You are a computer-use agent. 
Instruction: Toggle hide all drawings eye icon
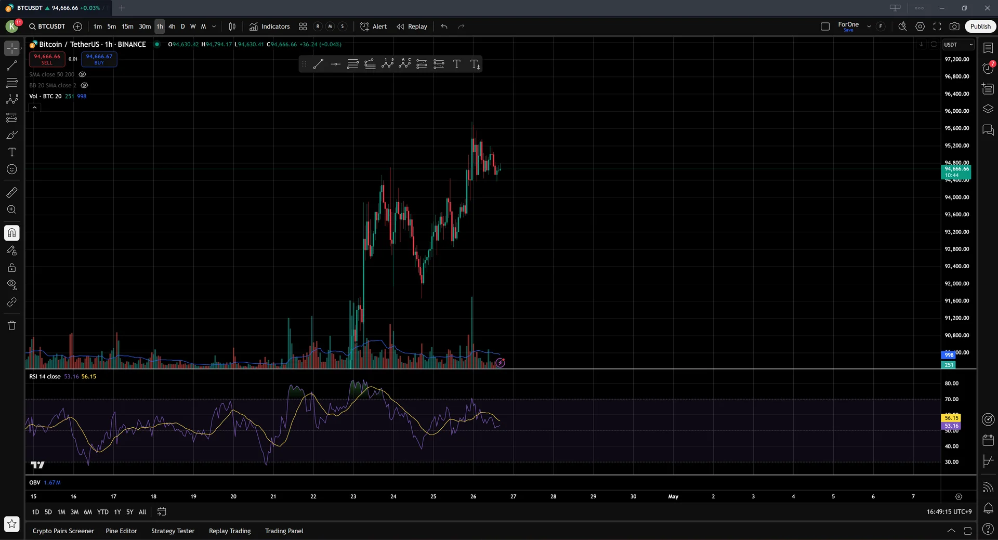[11, 285]
